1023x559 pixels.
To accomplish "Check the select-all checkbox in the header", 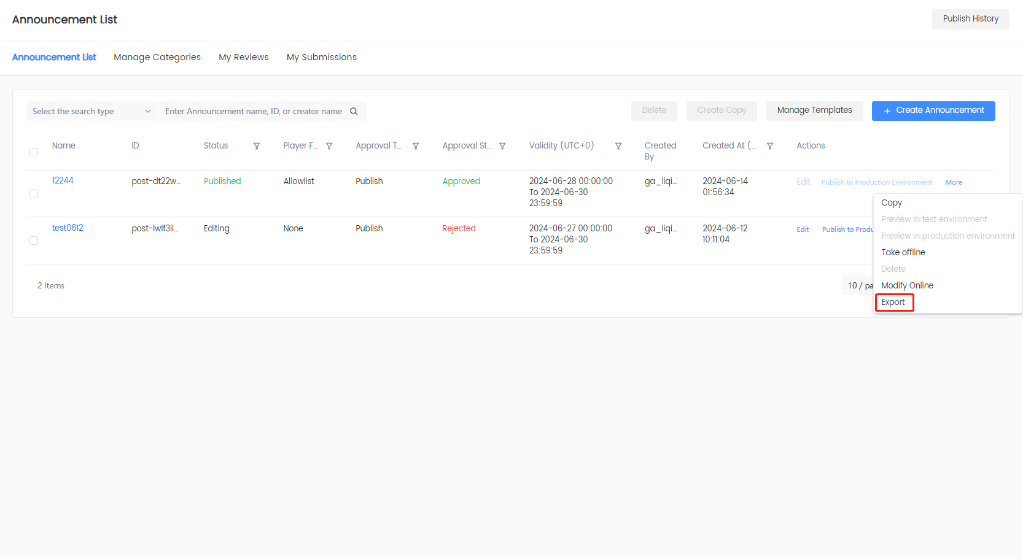I will click(34, 152).
